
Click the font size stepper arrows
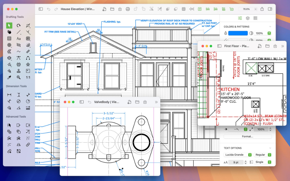tap(246, 162)
